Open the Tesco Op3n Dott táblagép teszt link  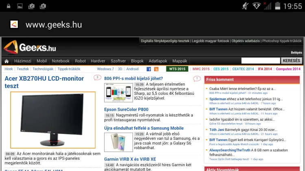[229, 159]
